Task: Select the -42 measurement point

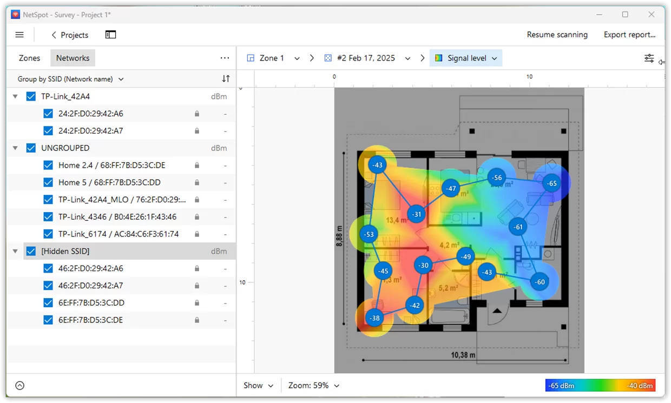Action: click(415, 305)
